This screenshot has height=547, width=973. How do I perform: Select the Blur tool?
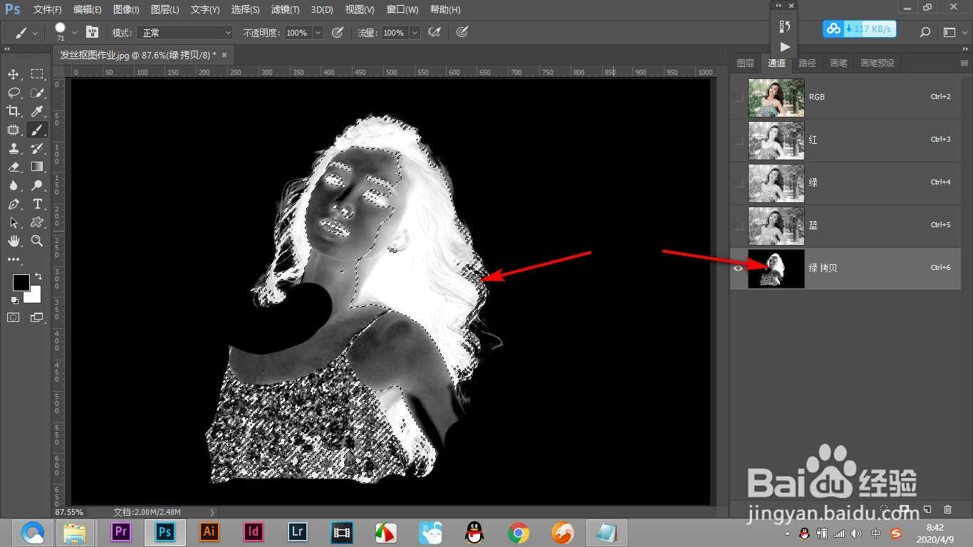(14, 185)
